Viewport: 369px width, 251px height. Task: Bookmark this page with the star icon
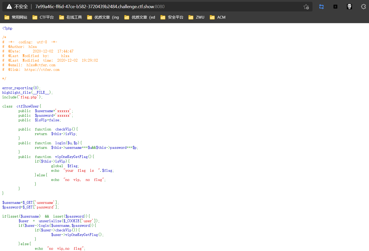pos(306,7)
